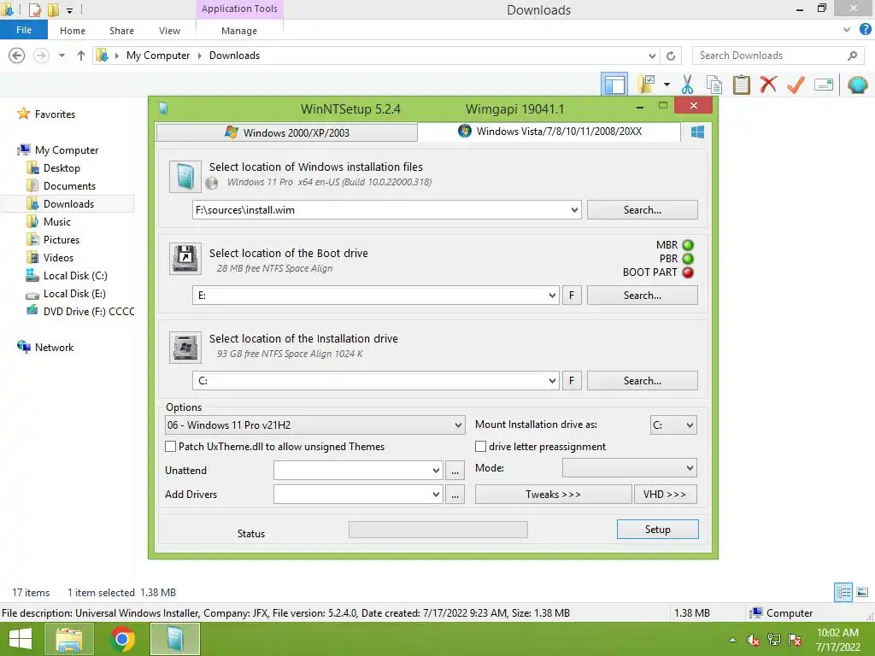Click the F format button for Installation drive
Viewport: 875px width, 656px height.
pyautogui.click(x=572, y=381)
